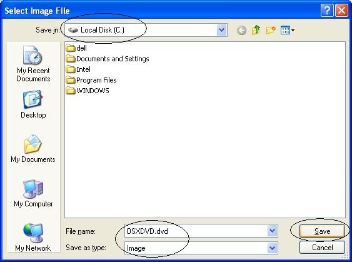Select the Program Files folder
This screenshot has width=352, height=262.
coord(91,80)
